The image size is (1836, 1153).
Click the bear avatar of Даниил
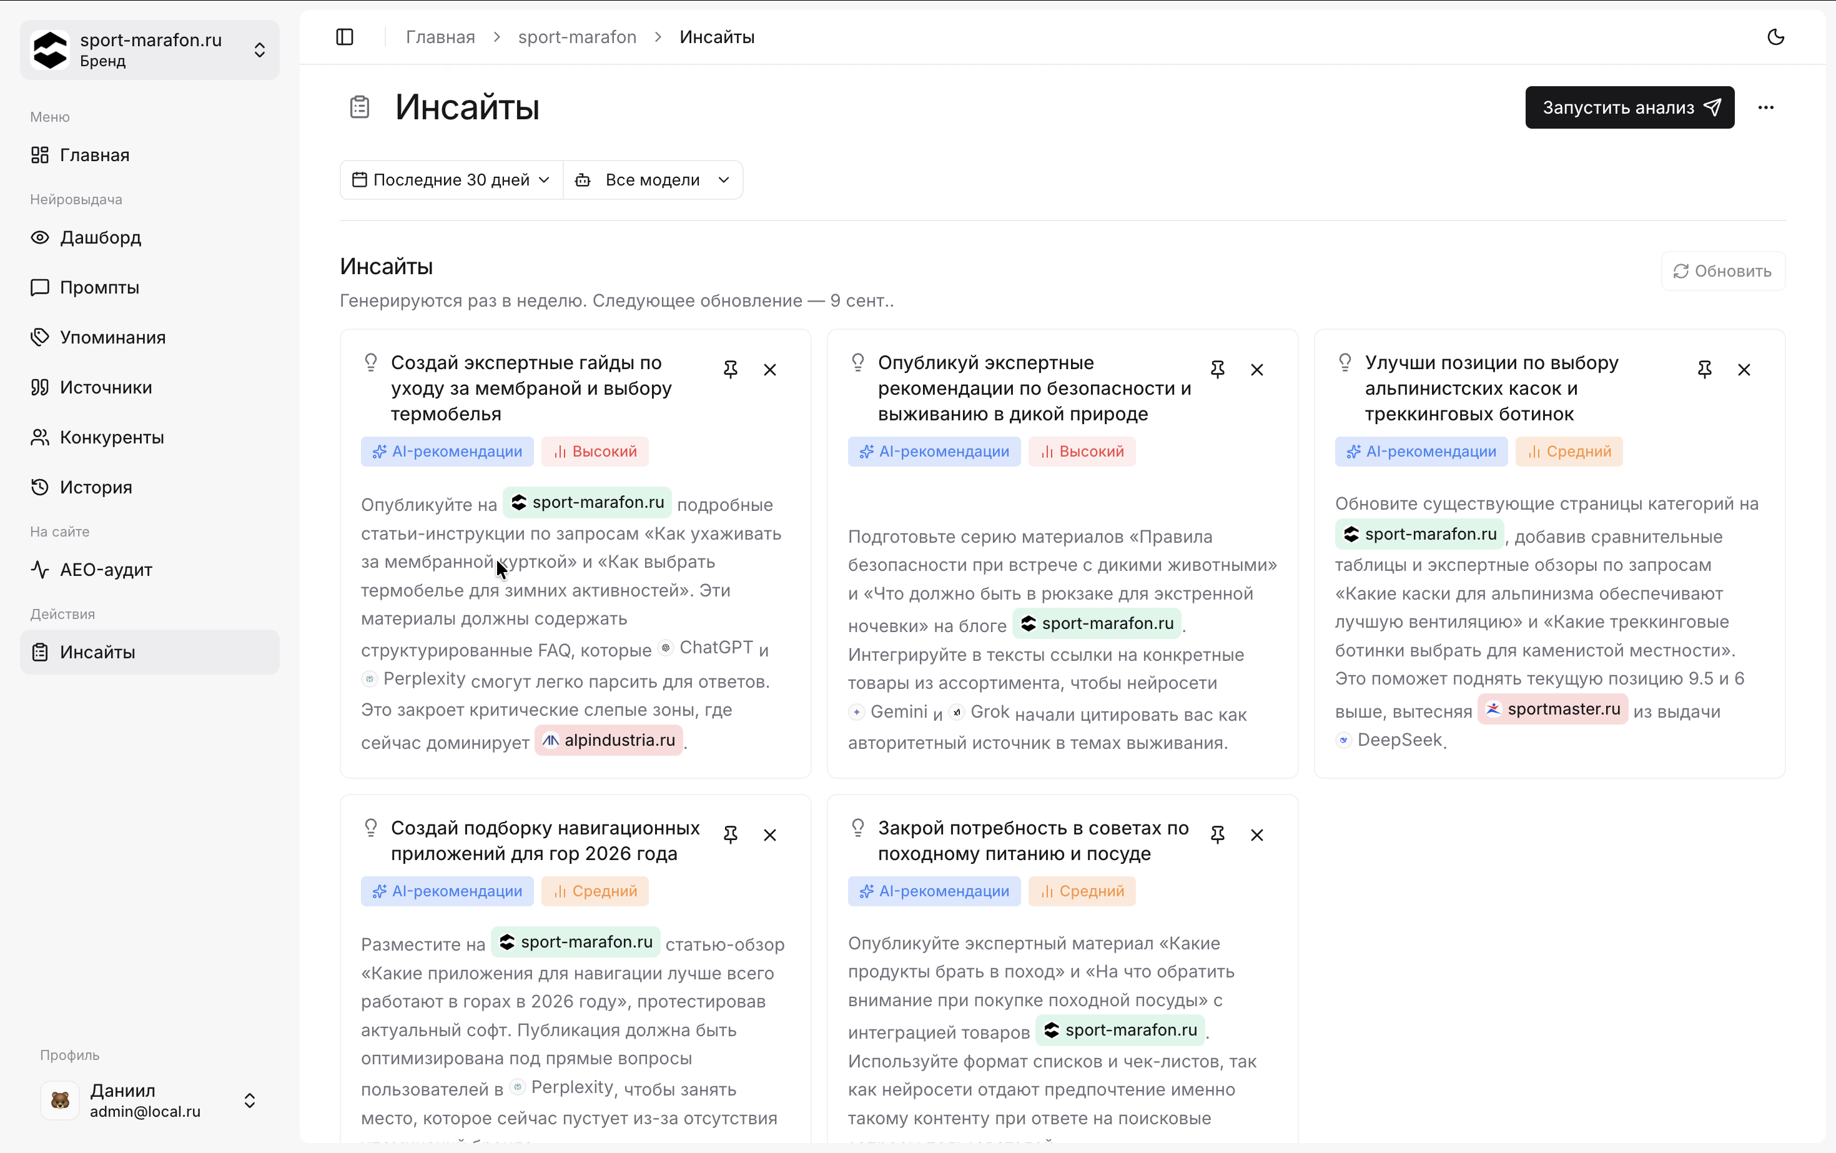point(59,1101)
